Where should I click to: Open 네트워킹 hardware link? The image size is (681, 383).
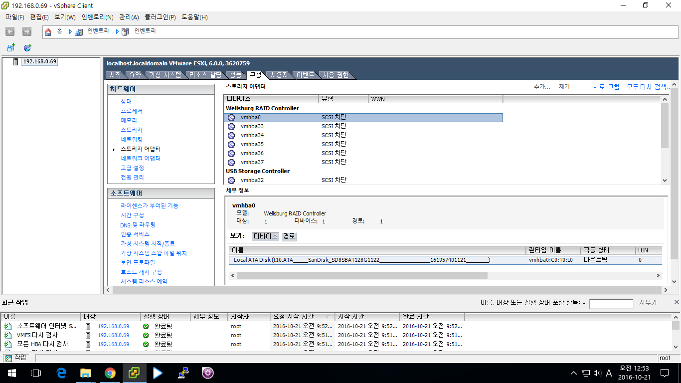click(x=132, y=140)
